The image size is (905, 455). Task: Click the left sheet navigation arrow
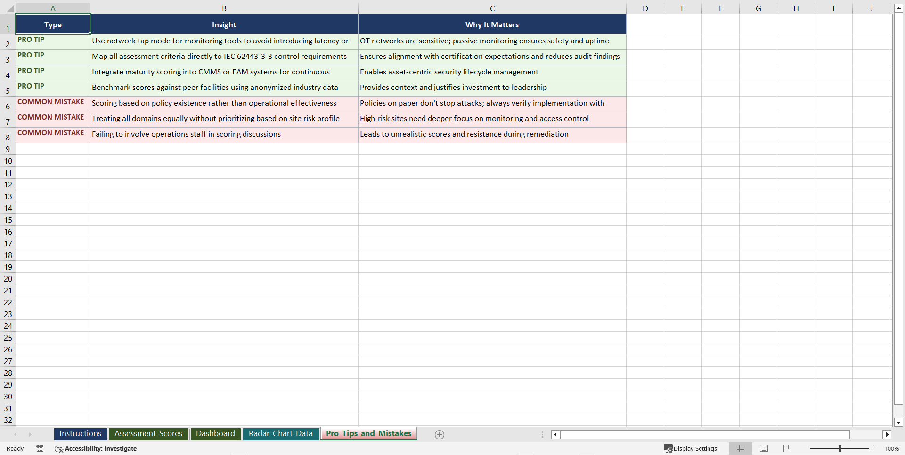[x=16, y=434]
